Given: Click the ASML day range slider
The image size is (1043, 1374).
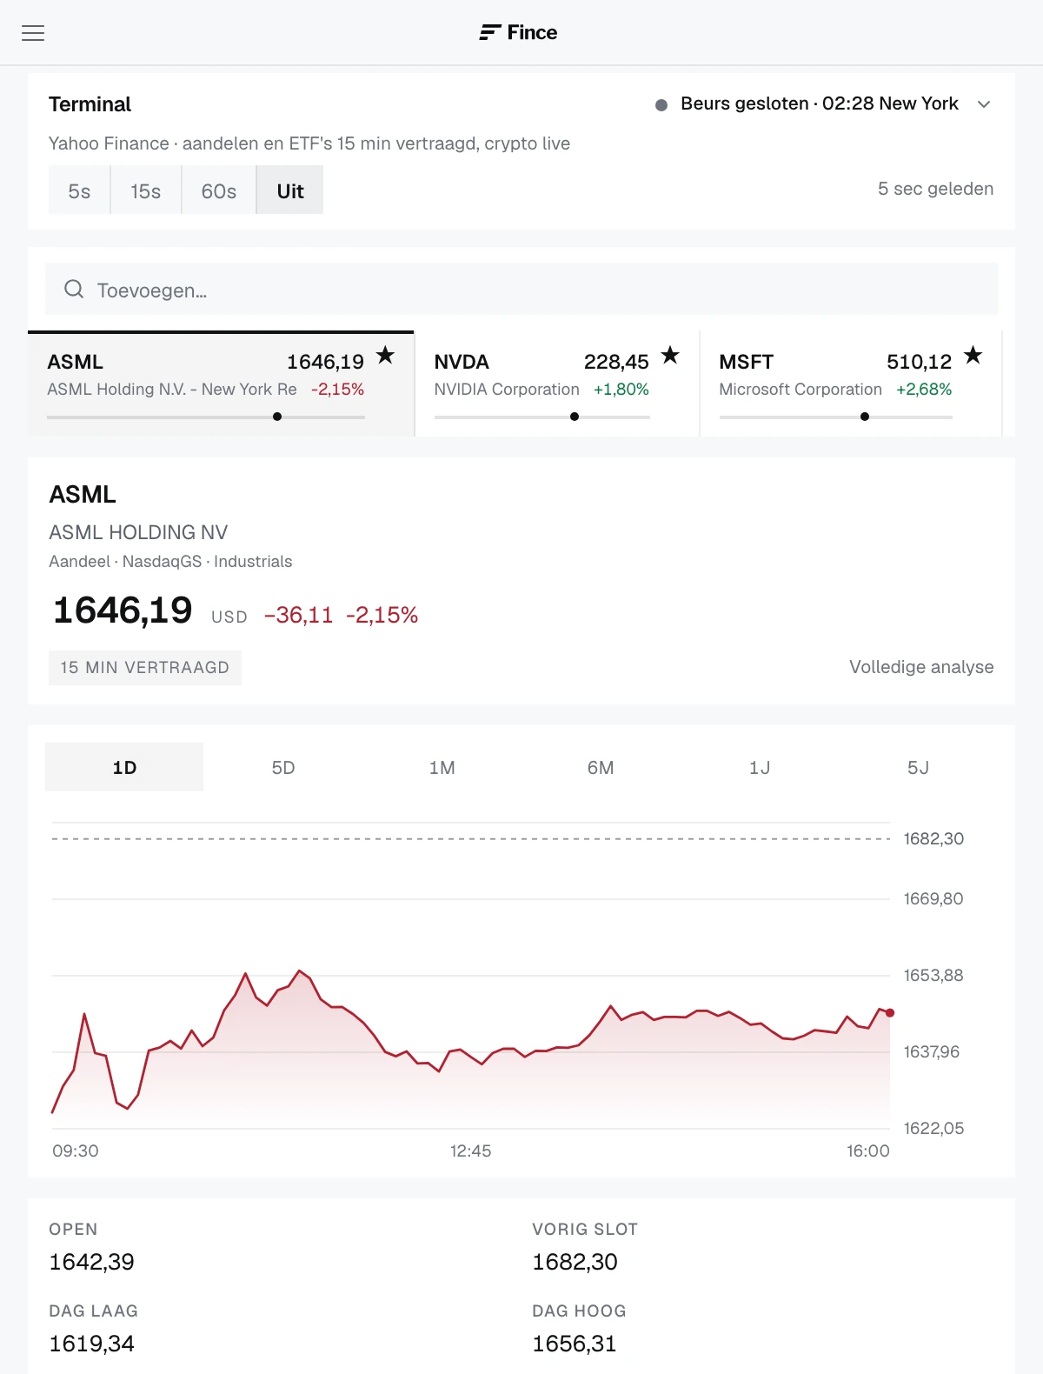Looking at the screenshot, I should 206,417.
